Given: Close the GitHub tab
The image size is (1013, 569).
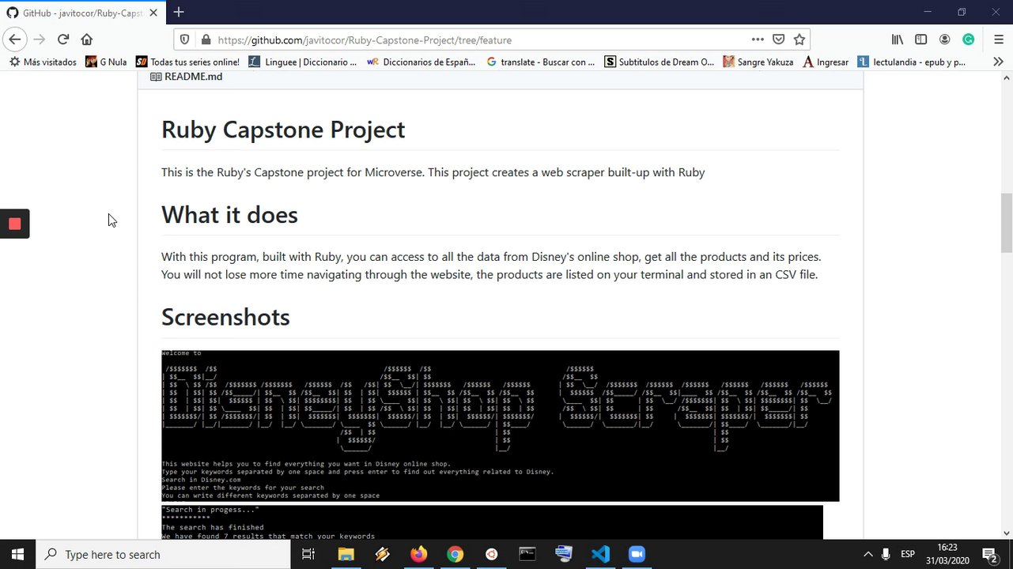Looking at the screenshot, I should pos(152,13).
